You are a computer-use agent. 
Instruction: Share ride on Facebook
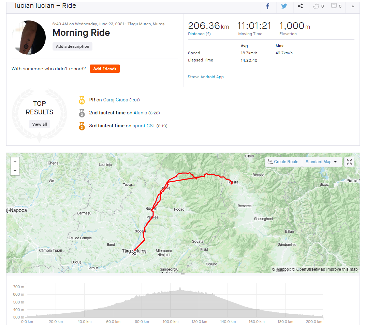click(x=268, y=6)
